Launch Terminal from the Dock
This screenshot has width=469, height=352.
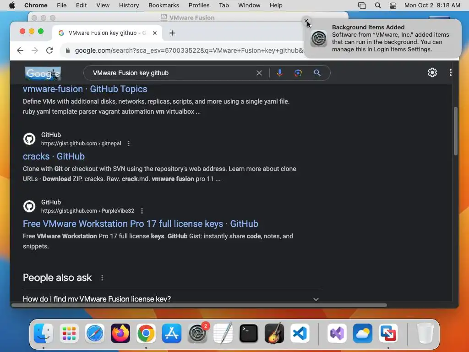(x=249, y=333)
